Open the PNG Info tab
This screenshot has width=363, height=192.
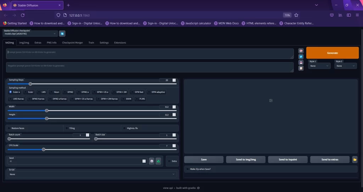pos(52,43)
